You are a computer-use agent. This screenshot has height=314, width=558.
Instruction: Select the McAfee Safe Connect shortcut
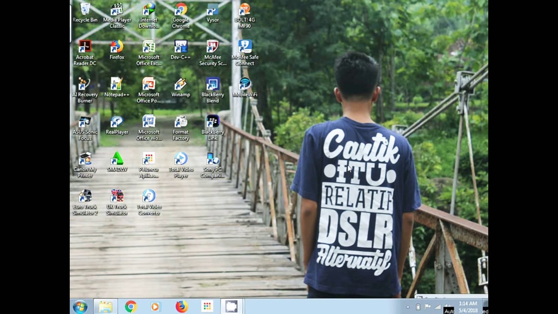pos(245,53)
